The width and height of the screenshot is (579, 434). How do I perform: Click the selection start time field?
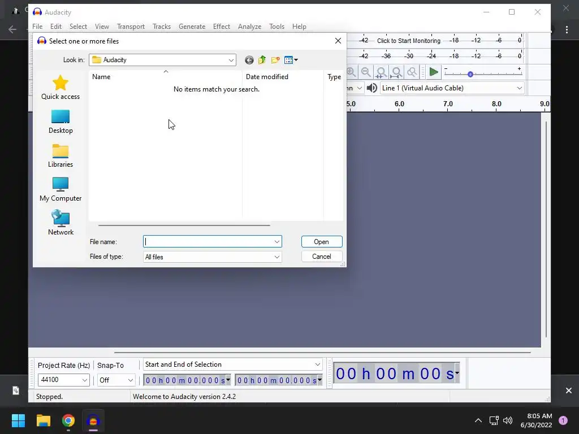pos(187,380)
